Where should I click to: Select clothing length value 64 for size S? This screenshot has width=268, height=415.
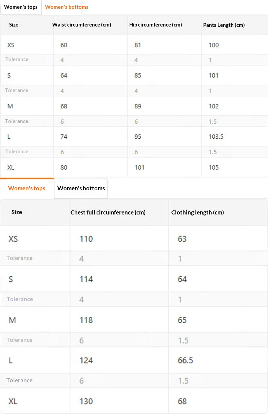[182, 279]
